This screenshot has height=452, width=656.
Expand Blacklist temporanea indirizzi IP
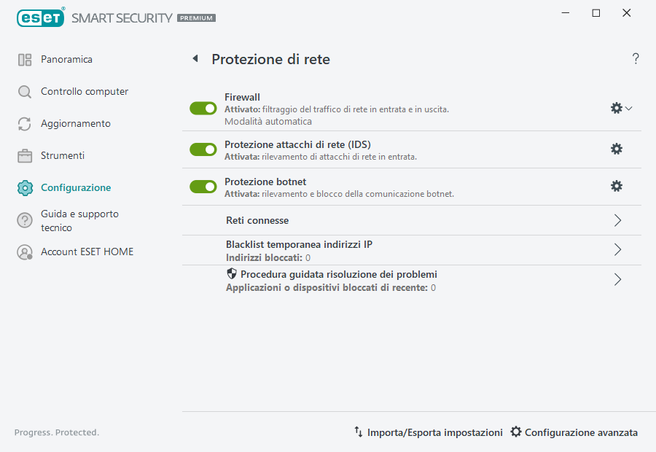click(x=617, y=250)
